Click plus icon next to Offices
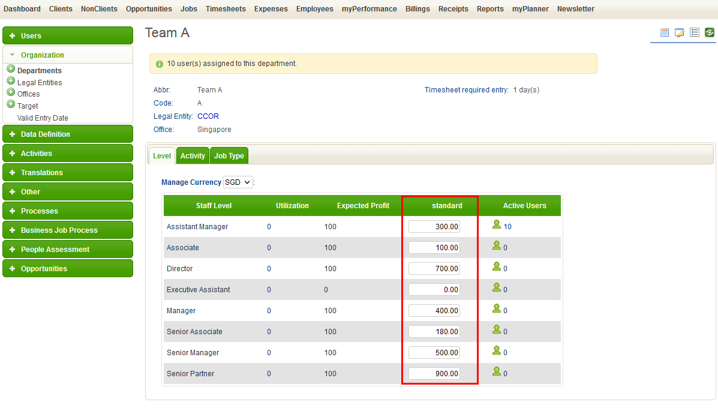718x414 pixels. pos(11,92)
